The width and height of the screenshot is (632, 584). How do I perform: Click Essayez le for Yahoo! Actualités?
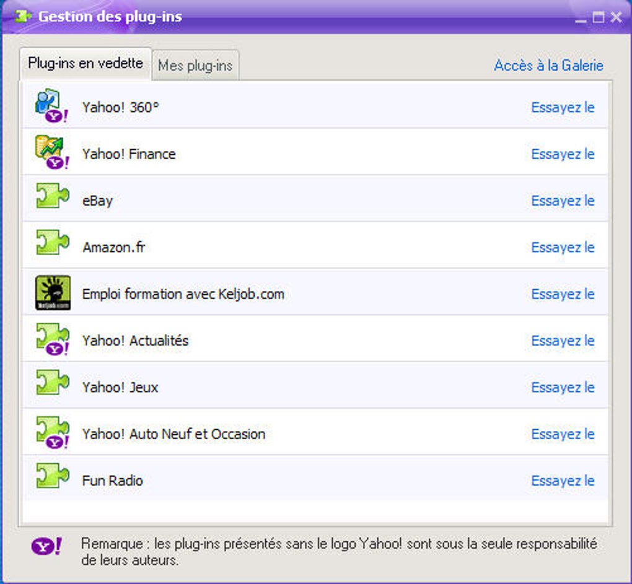pyautogui.click(x=563, y=341)
